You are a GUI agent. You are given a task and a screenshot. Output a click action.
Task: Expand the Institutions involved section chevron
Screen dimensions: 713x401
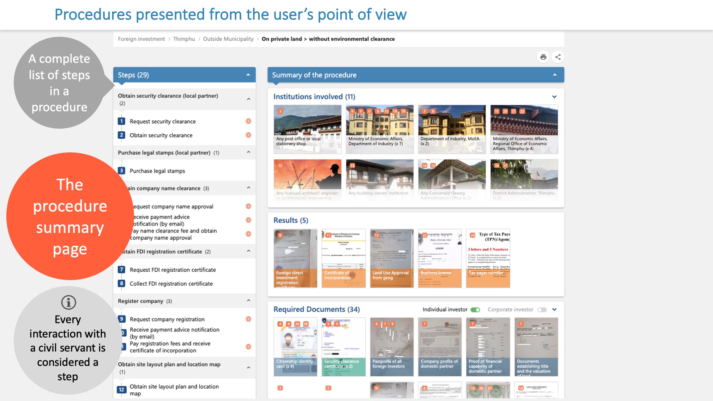(x=554, y=97)
